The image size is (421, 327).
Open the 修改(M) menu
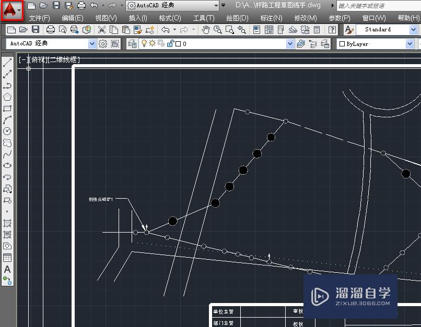tap(305, 17)
